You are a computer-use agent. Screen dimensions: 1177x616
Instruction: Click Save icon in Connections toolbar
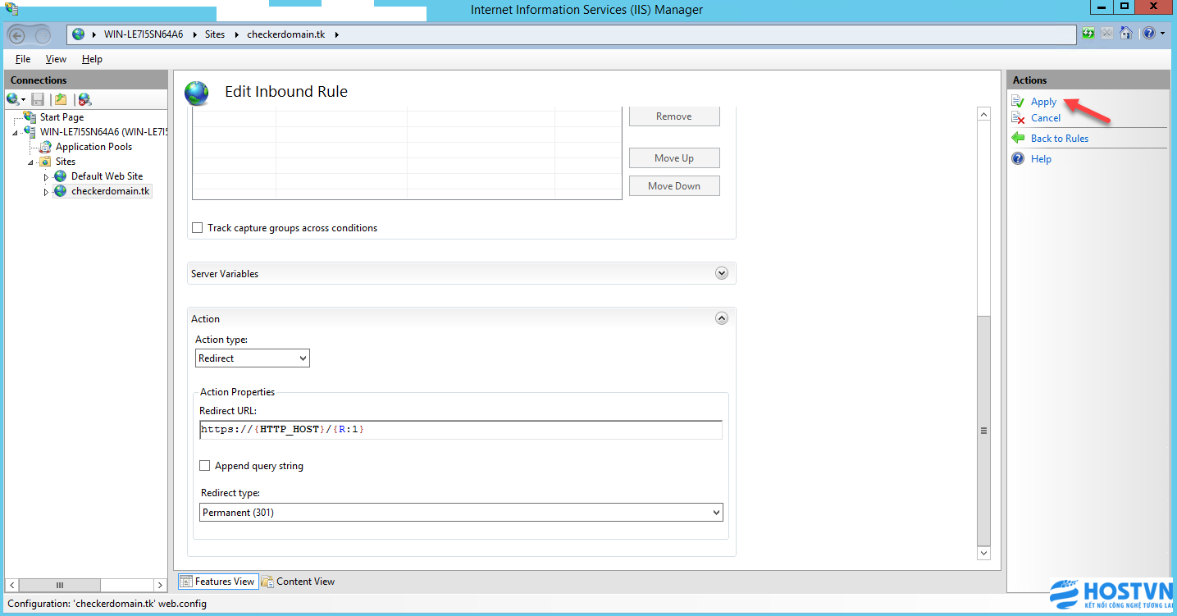38,99
